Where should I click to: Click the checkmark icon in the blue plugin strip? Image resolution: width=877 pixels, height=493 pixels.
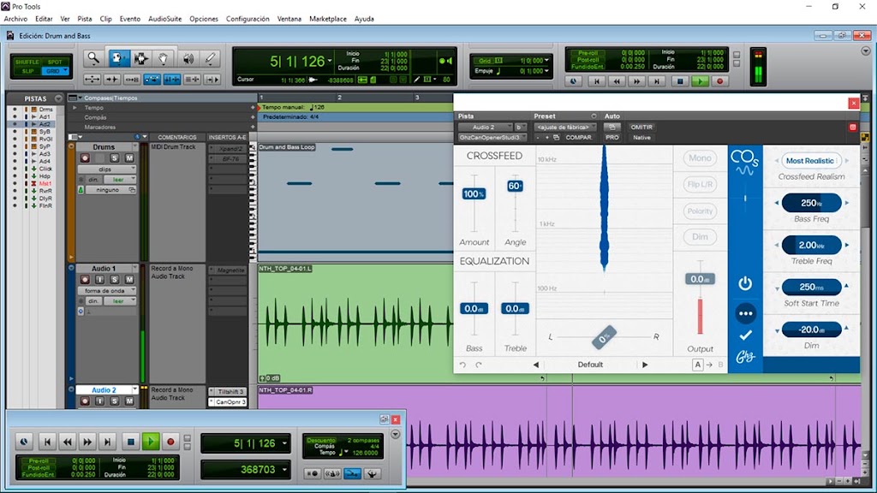[x=746, y=336]
